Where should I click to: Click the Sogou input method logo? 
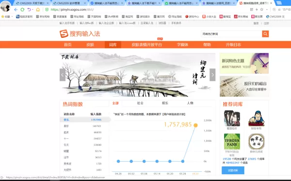coord(80,34)
